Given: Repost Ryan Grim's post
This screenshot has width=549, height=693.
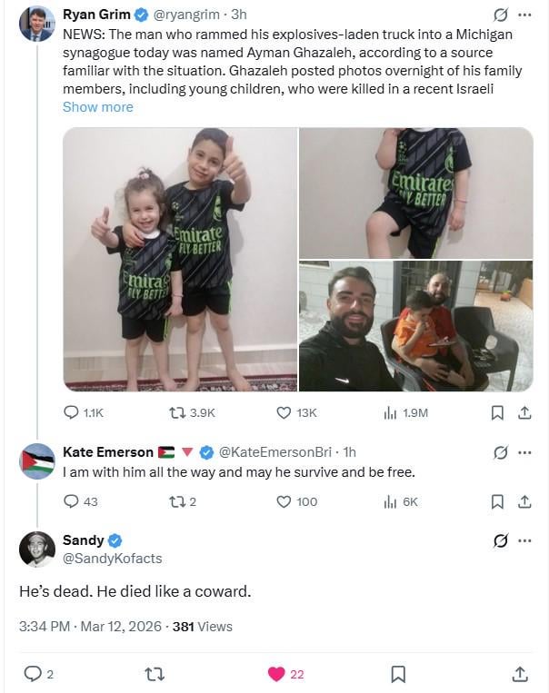Looking at the screenshot, I should coord(178,412).
